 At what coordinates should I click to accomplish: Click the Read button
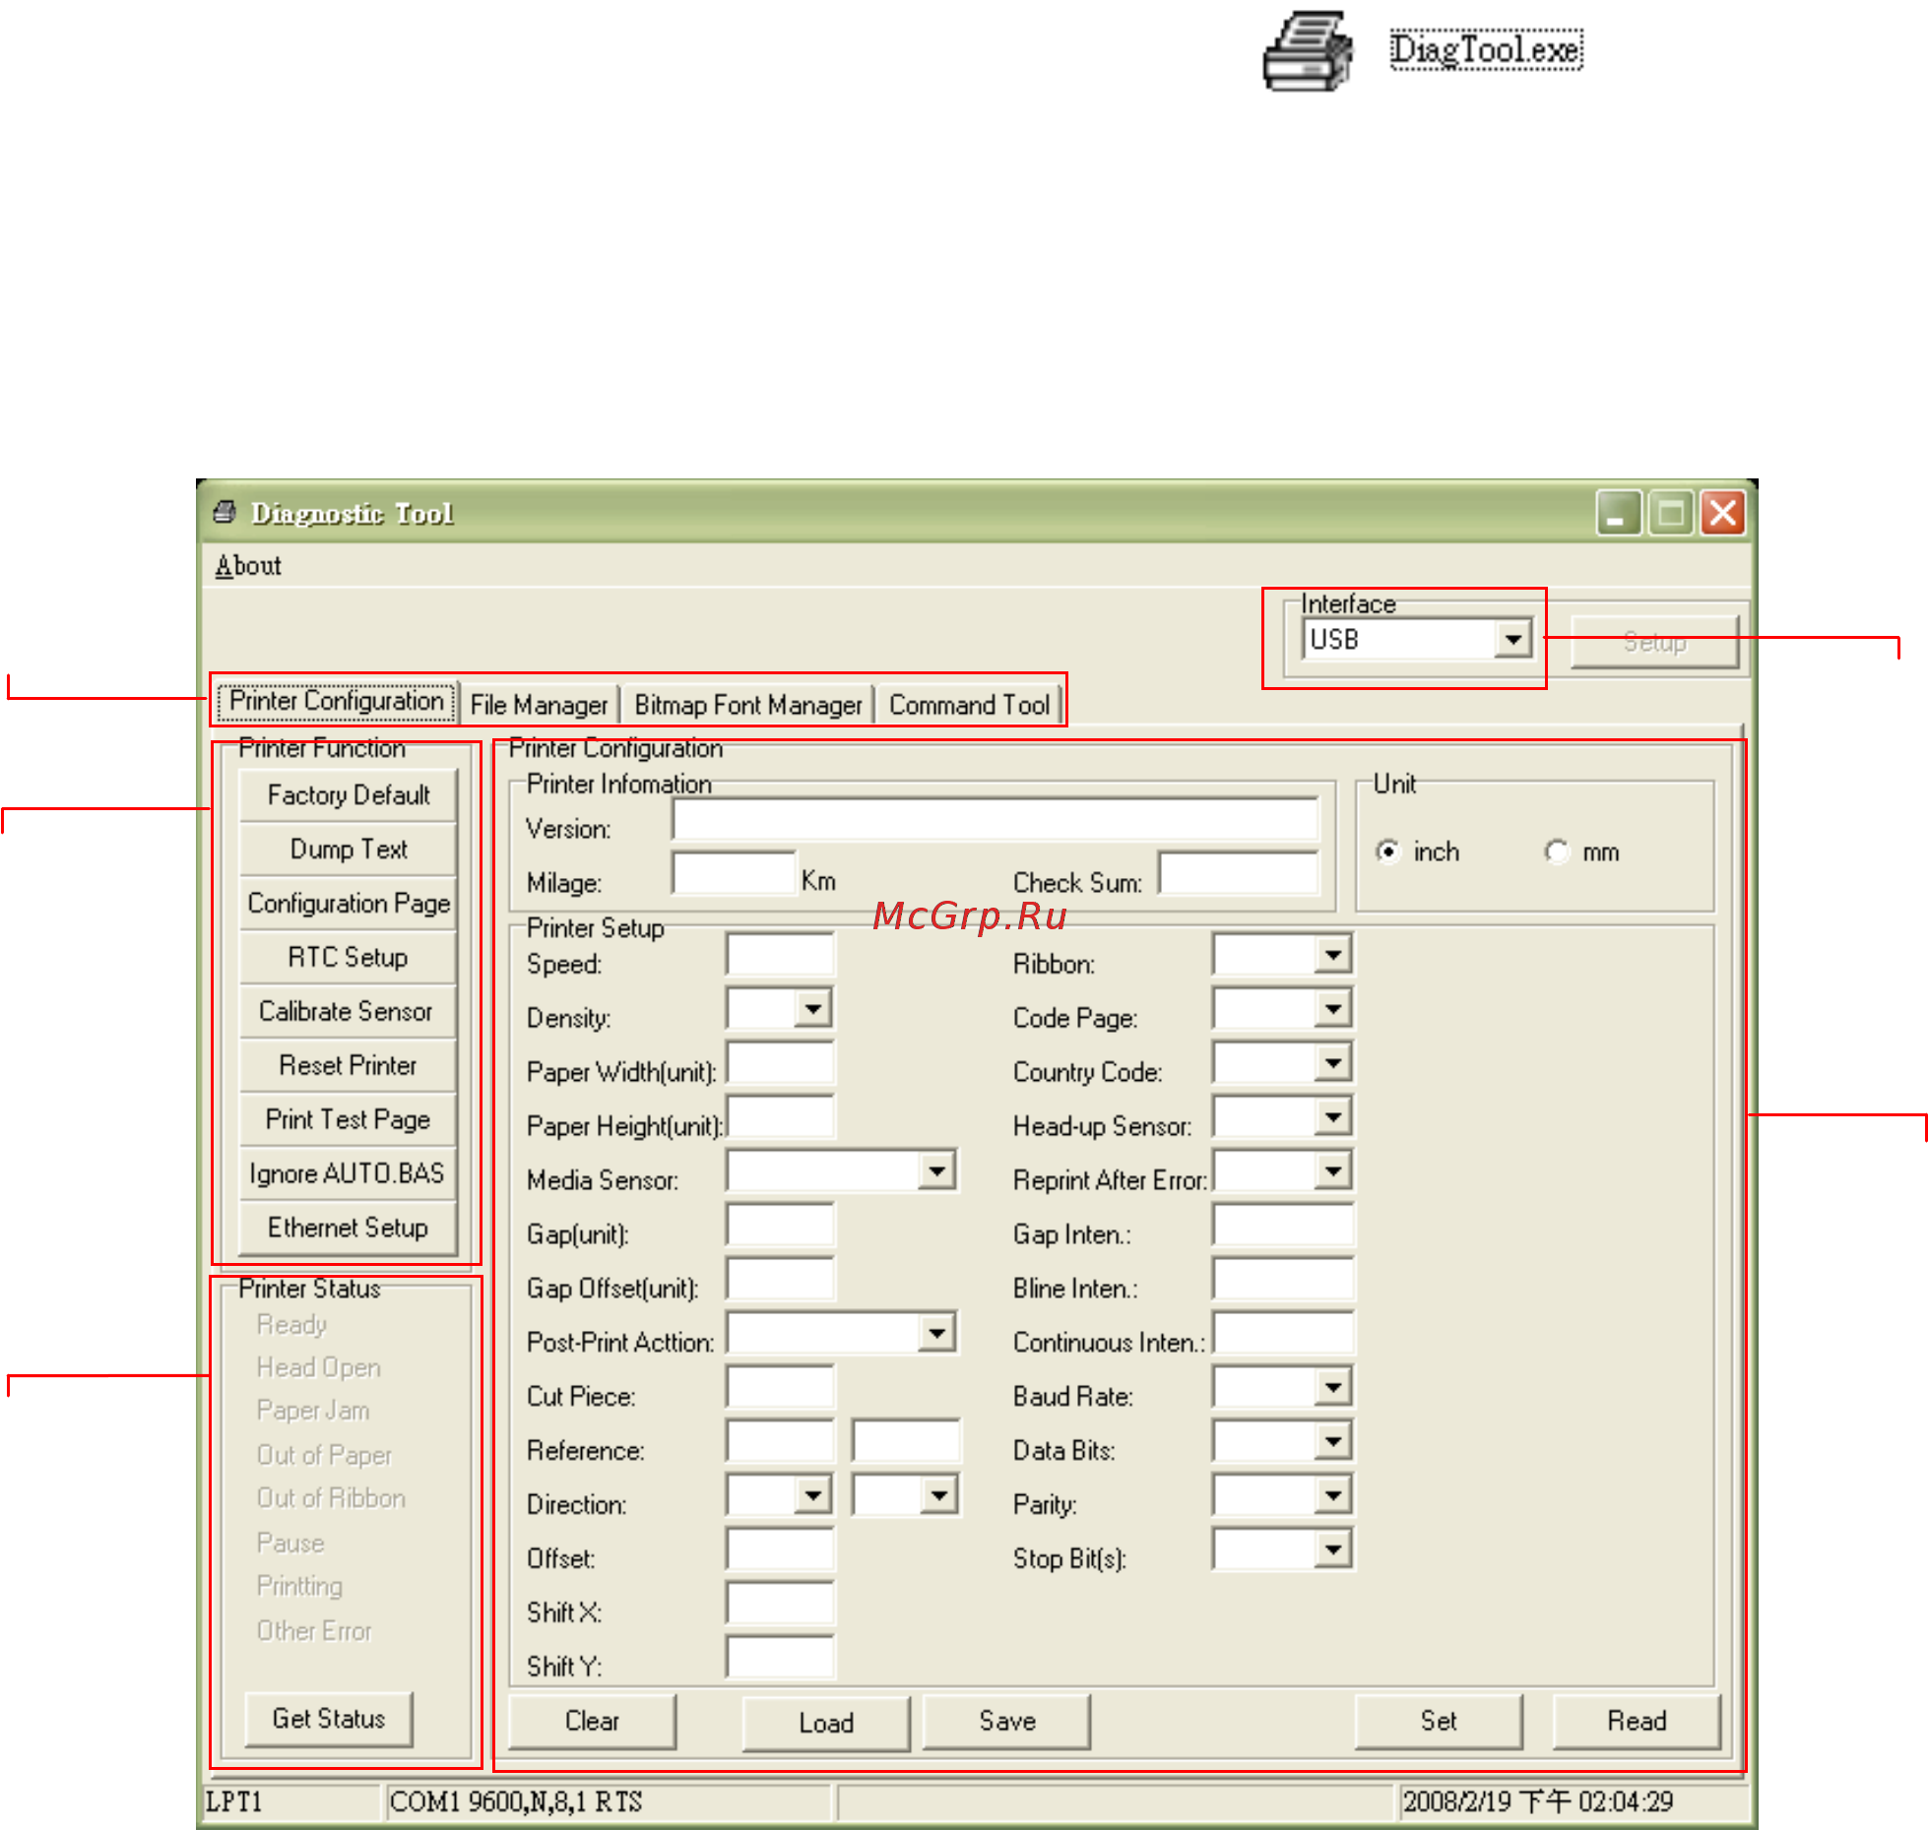[1637, 1721]
